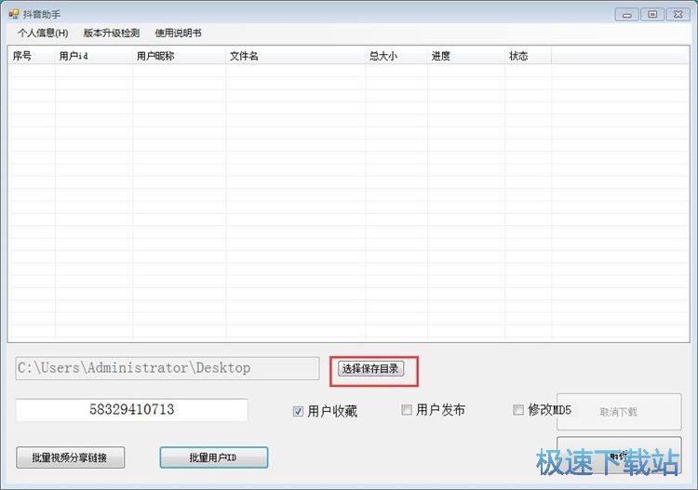Click the save path field showing C:\Users\Administrator\Desktop
This screenshot has height=490, width=698.
(x=168, y=368)
